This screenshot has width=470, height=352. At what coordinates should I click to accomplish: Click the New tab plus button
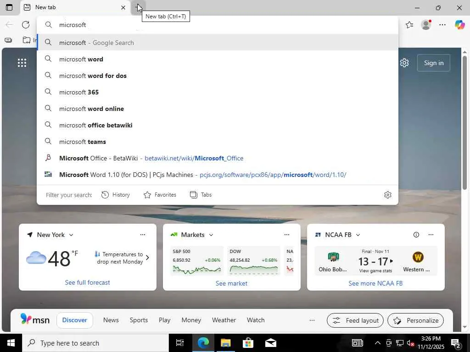(x=138, y=7)
